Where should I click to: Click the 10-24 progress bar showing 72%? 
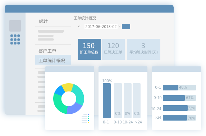179,108
